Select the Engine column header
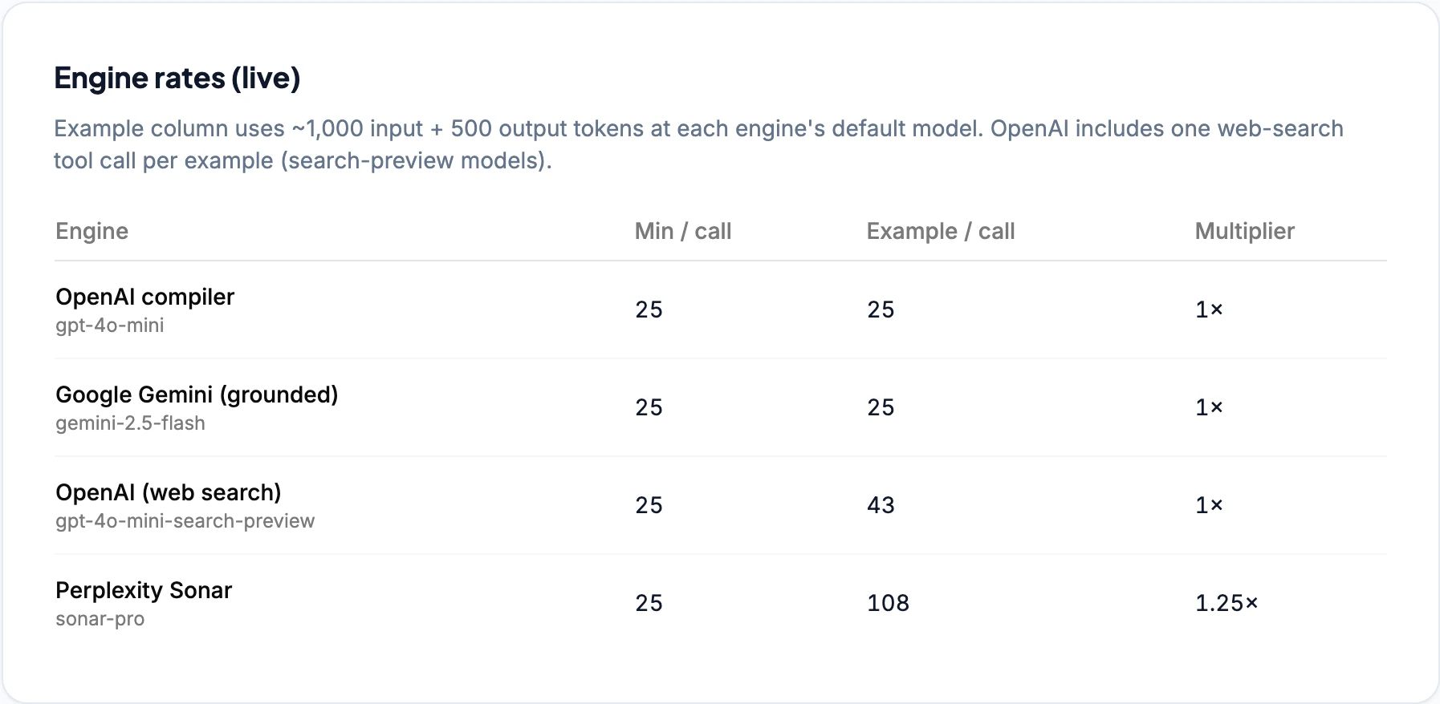Viewport: 1440px width, 704px height. [x=92, y=232]
